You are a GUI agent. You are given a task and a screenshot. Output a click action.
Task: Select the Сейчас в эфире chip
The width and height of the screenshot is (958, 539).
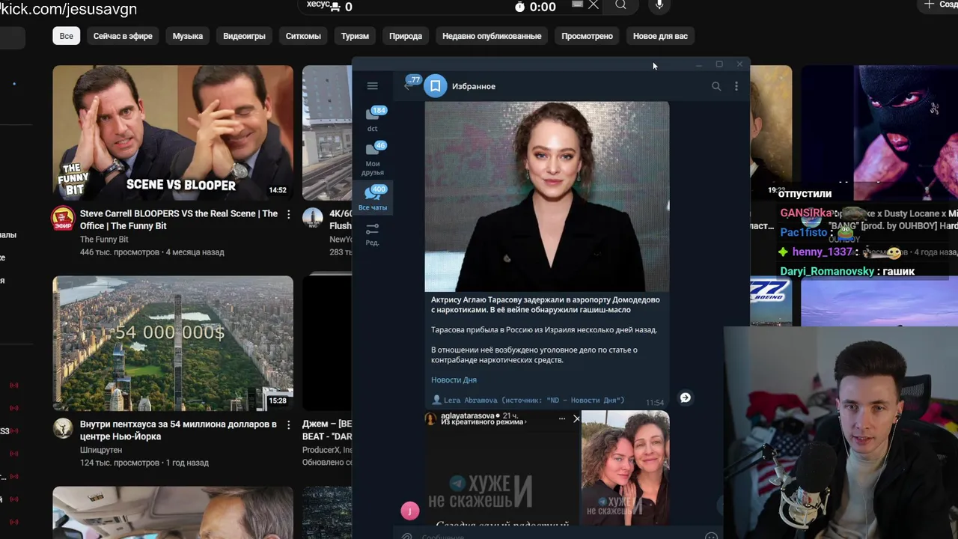coord(123,36)
